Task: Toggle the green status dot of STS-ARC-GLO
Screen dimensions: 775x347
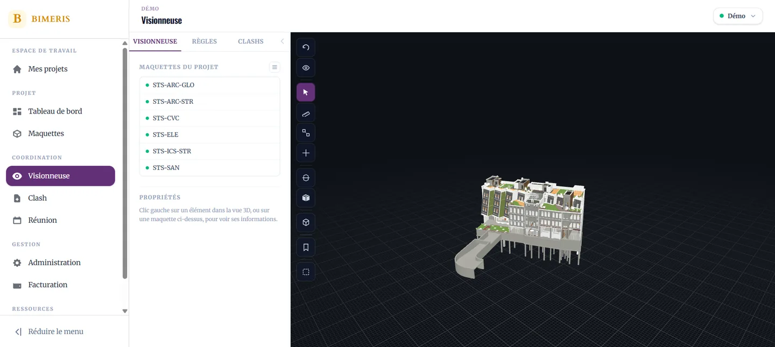Action: click(147, 85)
